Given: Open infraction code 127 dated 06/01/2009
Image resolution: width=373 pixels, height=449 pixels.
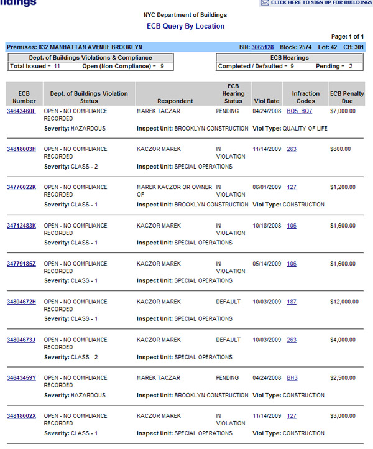Looking at the screenshot, I should coord(292,187).
